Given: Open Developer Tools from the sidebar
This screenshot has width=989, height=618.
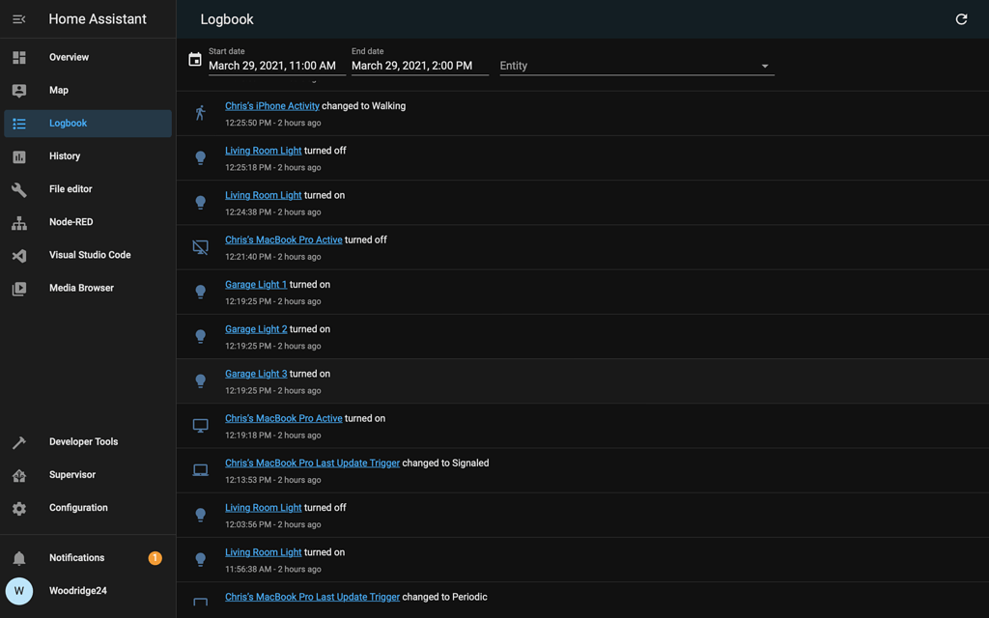Looking at the screenshot, I should pyautogui.click(x=83, y=442).
